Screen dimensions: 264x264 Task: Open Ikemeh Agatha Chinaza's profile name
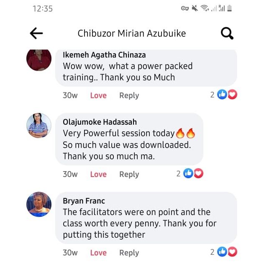104,55
